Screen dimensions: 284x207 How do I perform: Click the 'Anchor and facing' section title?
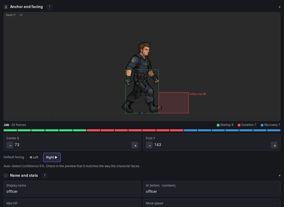tap(26, 7)
